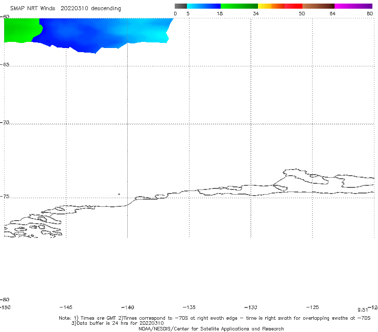378x332 pixels.
Task: Click the brown segment of the color bar
Action: click(318, 6)
